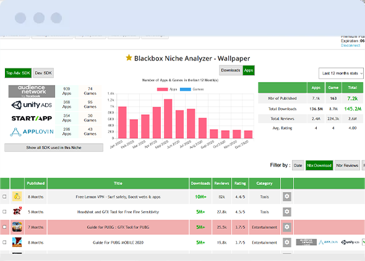Click the Guide For PUBG MOBILE 2020 app icon
This screenshot has width=365, height=261.
click(17, 242)
